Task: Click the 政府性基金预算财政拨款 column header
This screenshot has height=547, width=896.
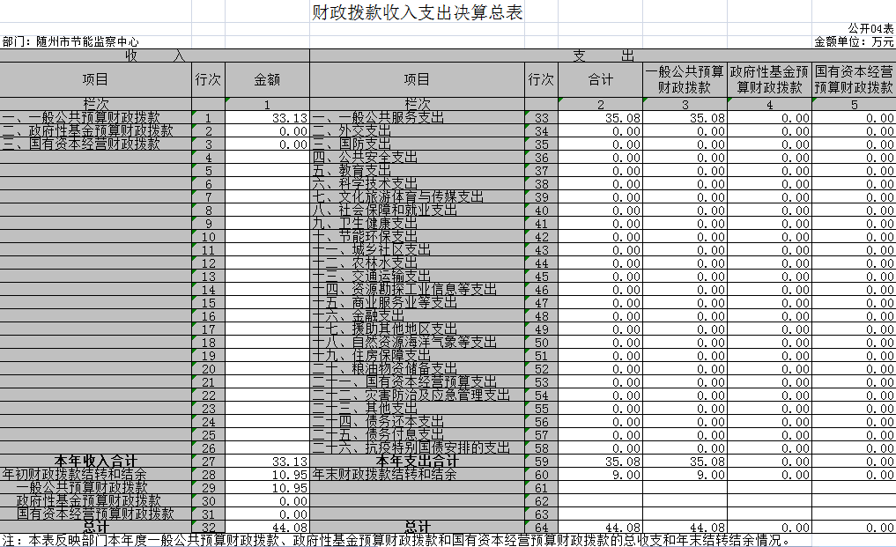Action: 769,79
